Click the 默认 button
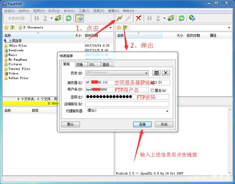235x184 pixels. pos(70,124)
